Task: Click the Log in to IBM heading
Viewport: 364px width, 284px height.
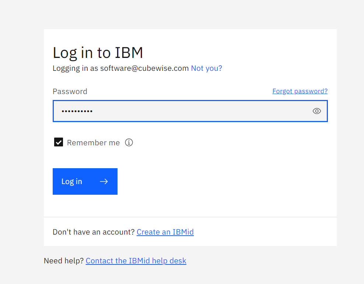Action: (98, 53)
